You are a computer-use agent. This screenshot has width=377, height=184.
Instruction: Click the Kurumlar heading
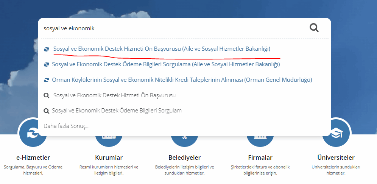click(109, 158)
